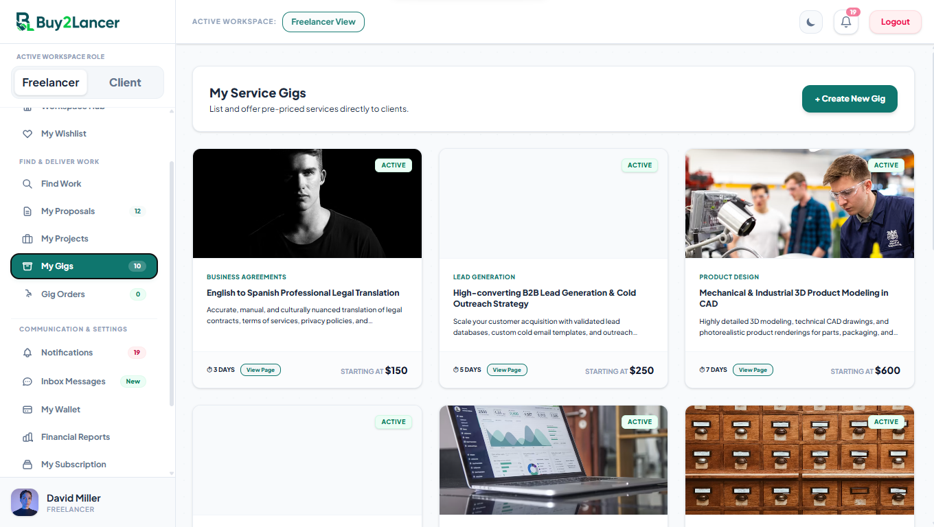
Task: Click the Freelancer View workspace pill
Action: click(323, 22)
